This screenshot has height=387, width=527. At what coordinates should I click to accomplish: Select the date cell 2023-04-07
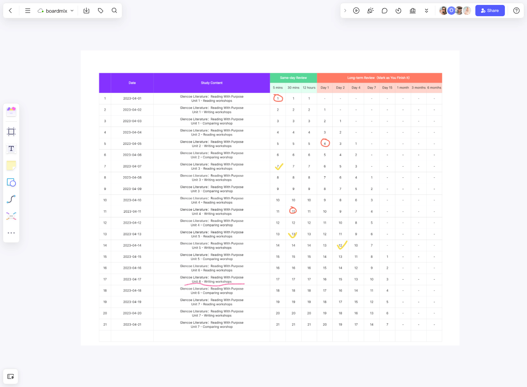[x=132, y=166]
